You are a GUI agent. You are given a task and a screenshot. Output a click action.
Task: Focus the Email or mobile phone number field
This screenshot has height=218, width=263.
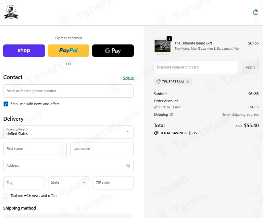pyautogui.click(x=69, y=91)
